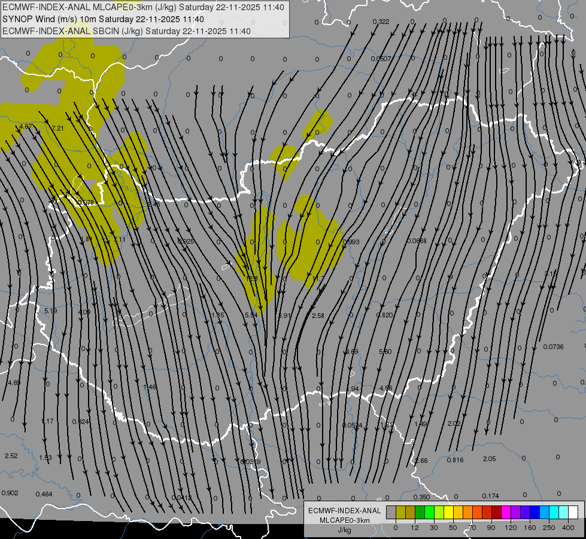Click the map value 0.925
The image size is (586, 539).
(x=186, y=241)
